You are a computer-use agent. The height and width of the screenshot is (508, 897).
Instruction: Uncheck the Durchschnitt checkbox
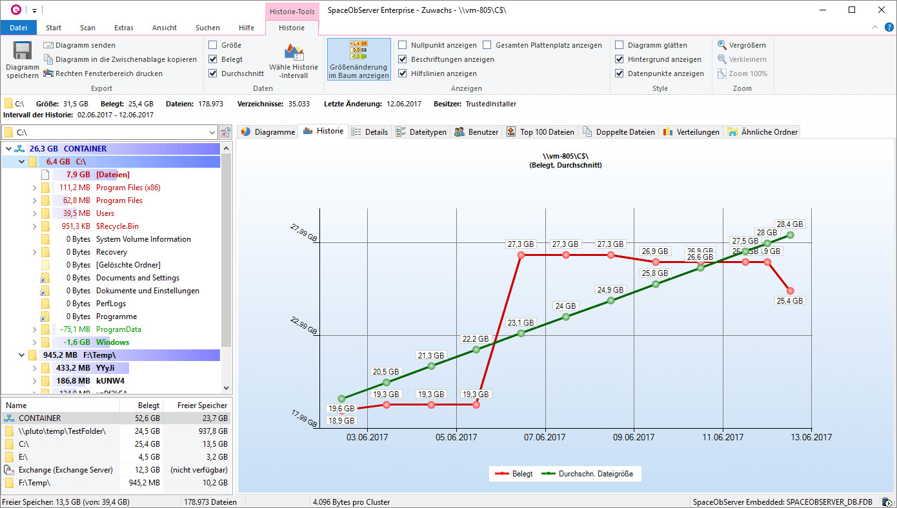tap(212, 73)
